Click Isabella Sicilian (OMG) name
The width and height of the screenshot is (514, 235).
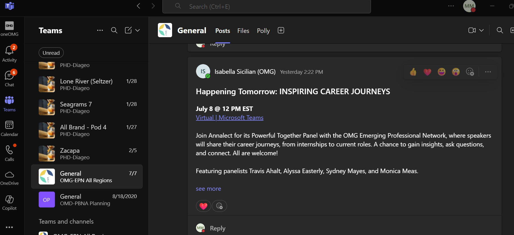point(245,72)
